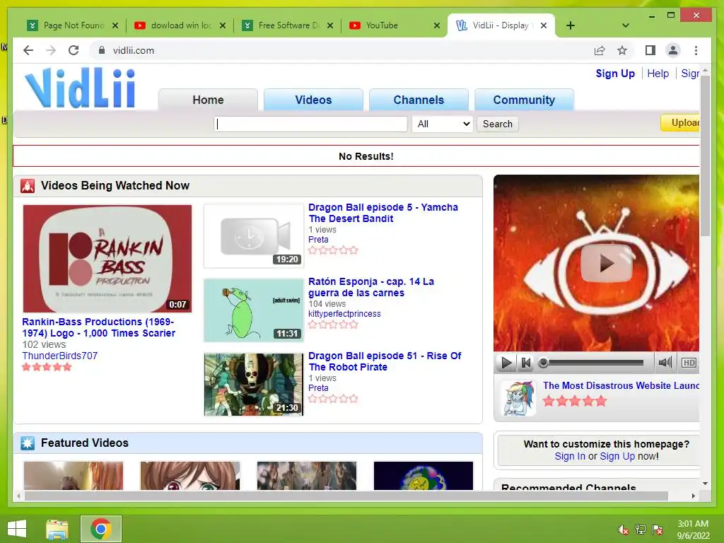
Task: Click the VidLii logo
Action: pyautogui.click(x=80, y=88)
